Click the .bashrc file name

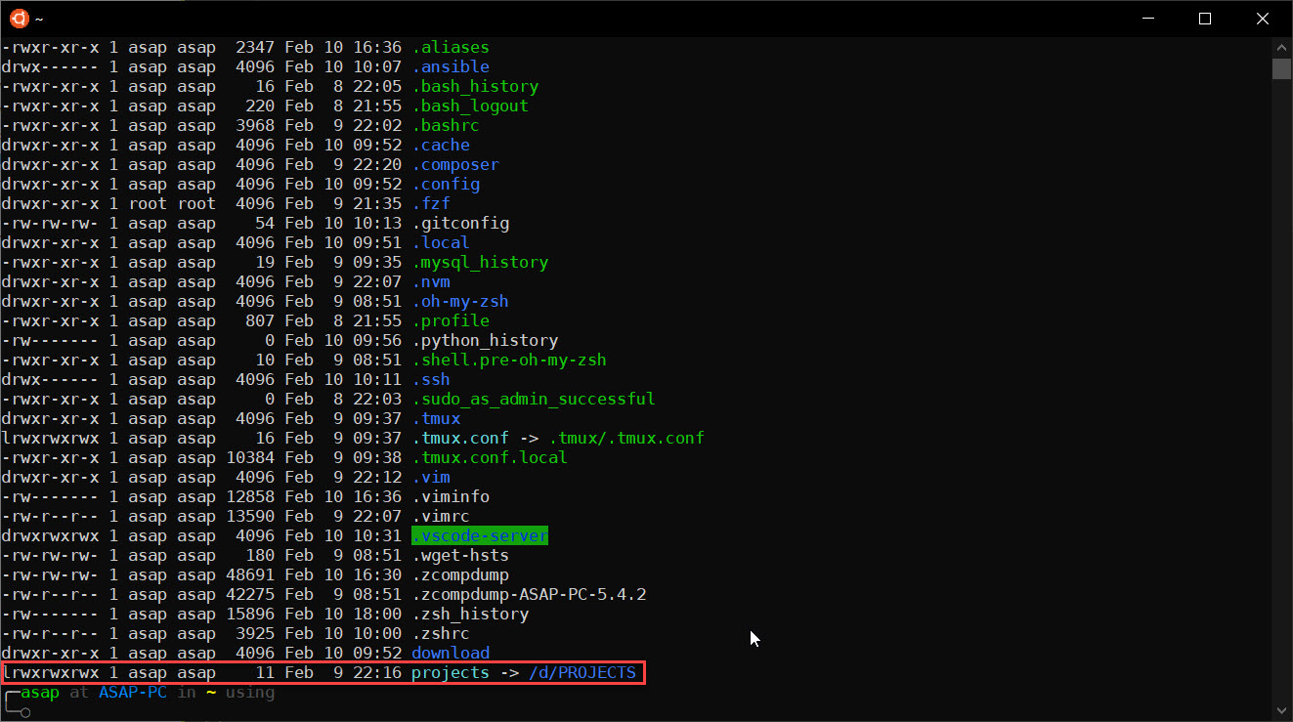click(446, 125)
